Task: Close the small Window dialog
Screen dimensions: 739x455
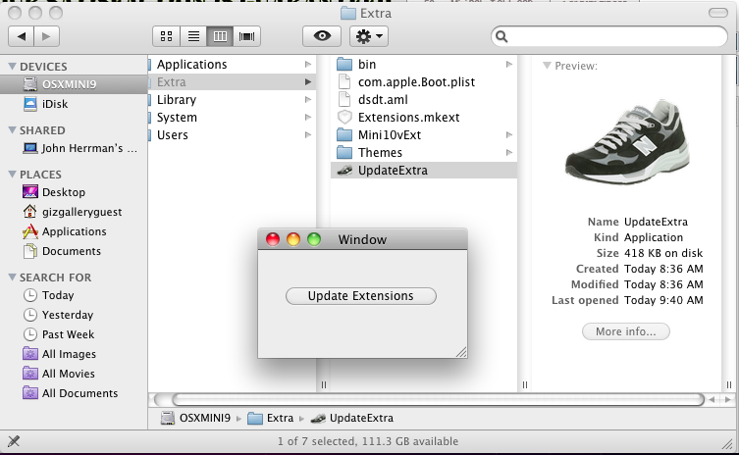Action: pos(273,239)
